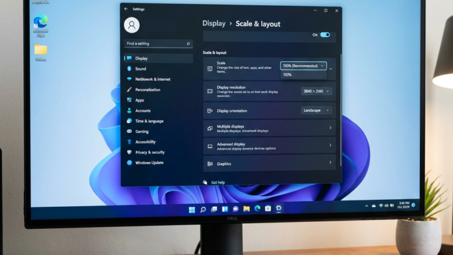Turn off the On toggle switch
Viewport: 453px width, 255px height.
coord(325,35)
